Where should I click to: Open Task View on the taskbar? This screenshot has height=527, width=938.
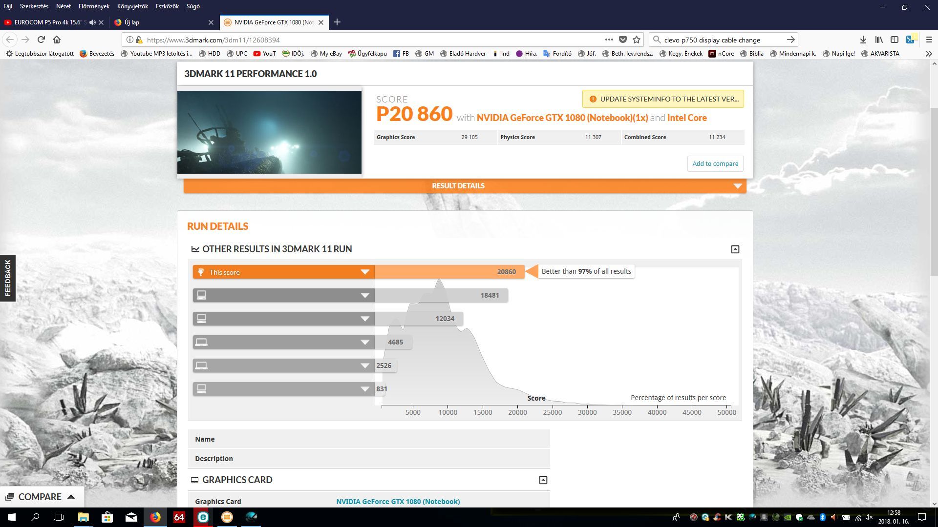(59, 517)
